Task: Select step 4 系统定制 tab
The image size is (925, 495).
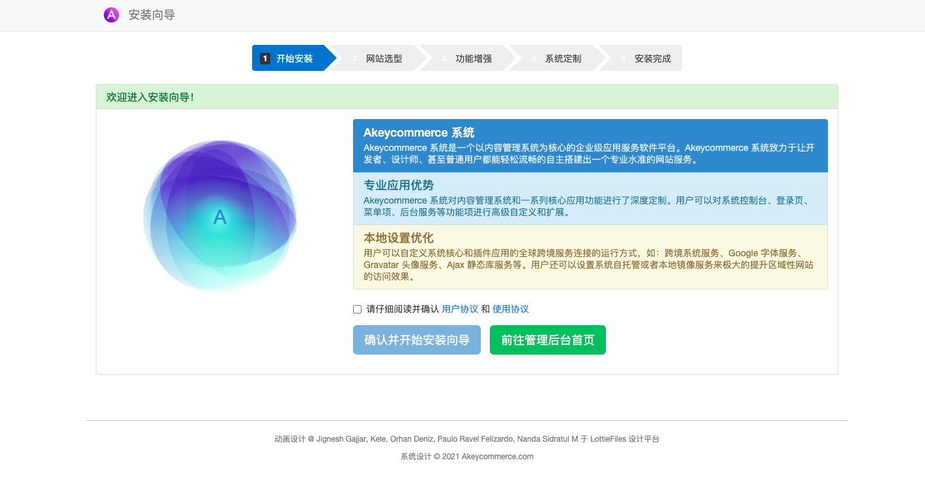Action: pyautogui.click(x=557, y=58)
